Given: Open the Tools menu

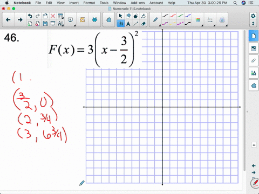Looking at the screenshot, I should tap(104, 3).
